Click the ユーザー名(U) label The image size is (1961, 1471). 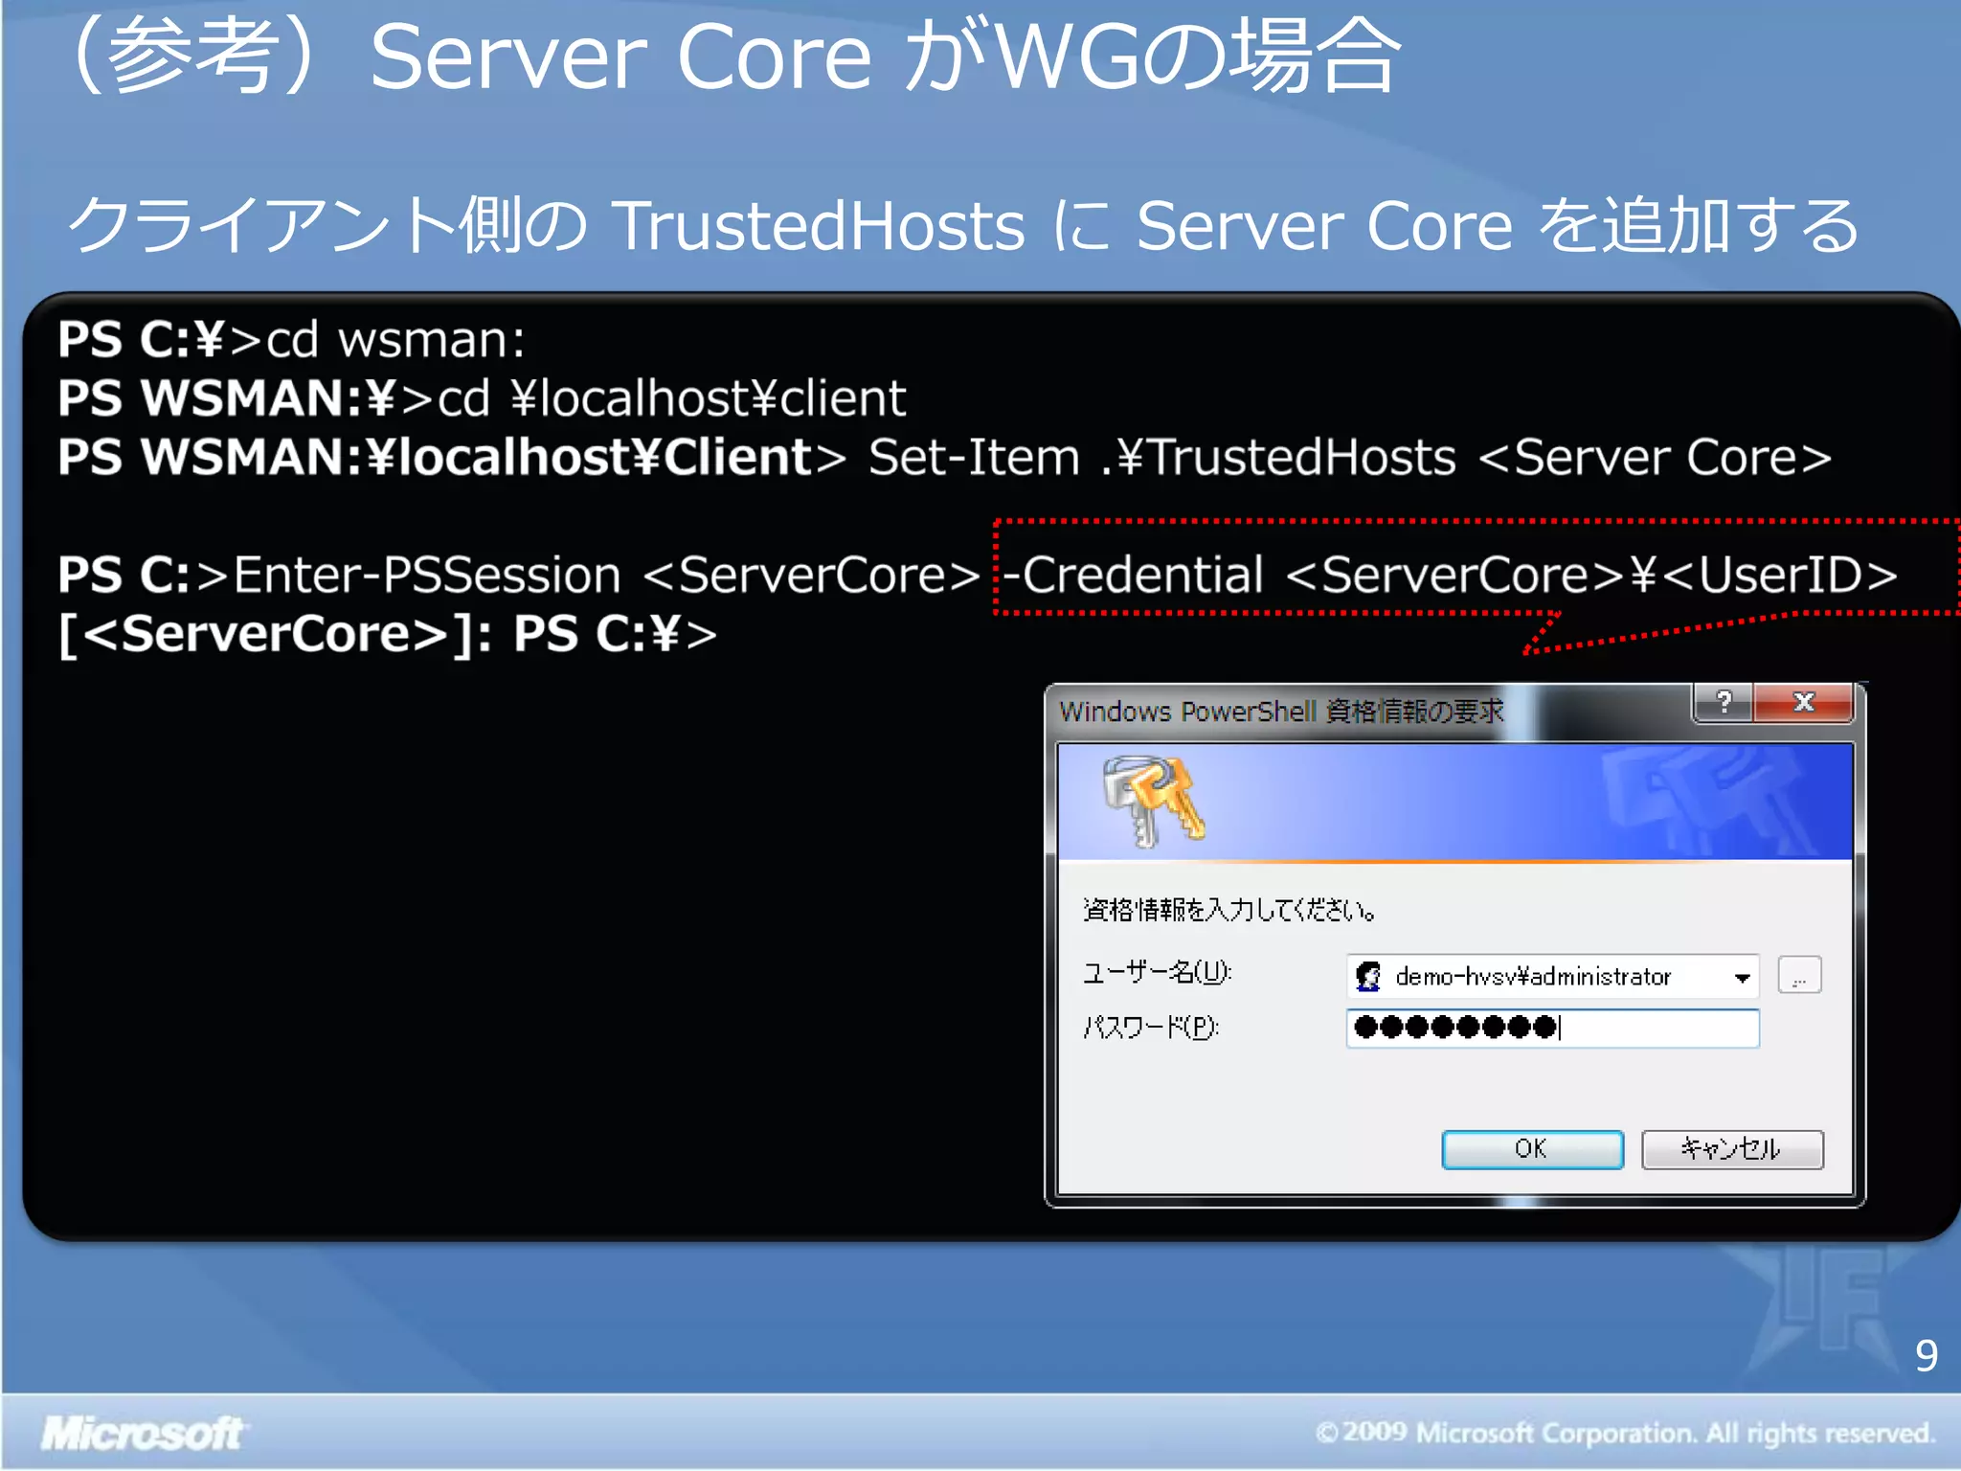[1157, 973]
